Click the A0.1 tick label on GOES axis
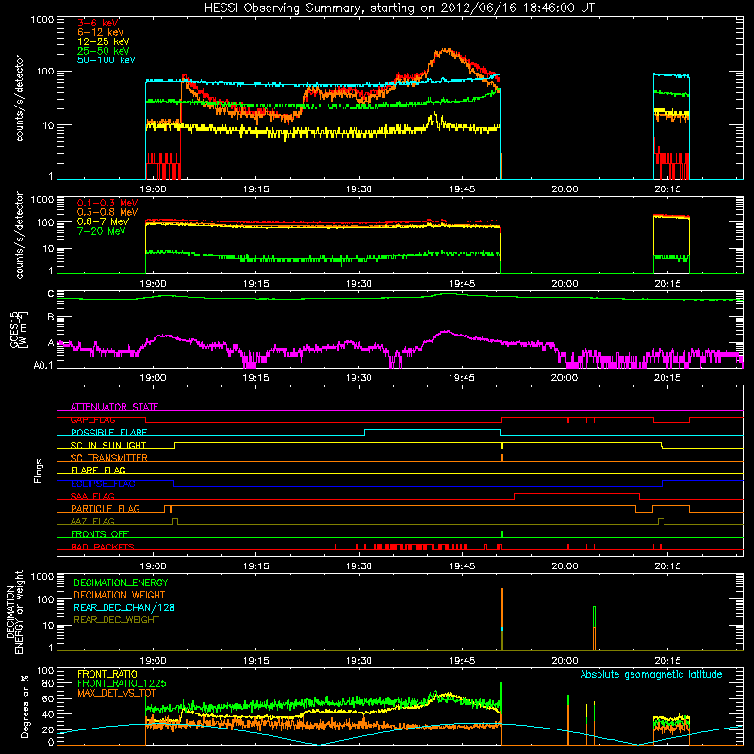The width and height of the screenshot is (754, 754). pyautogui.click(x=42, y=366)
